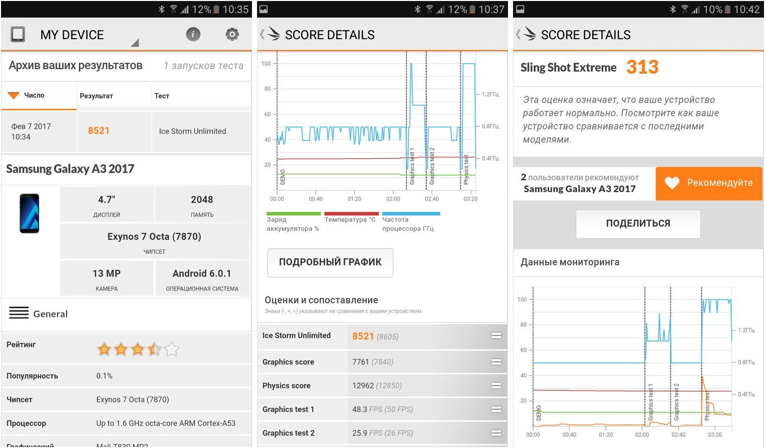Expand the Ice Storm Unlimited score row
Image resolution: width=765 pixels, height=448 pixels.
pos(496,336)
